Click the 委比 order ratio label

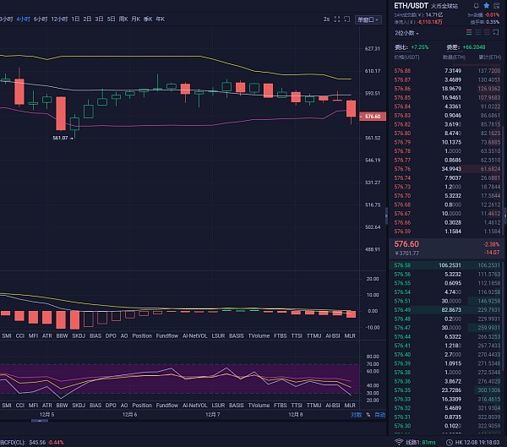pyautogui.click(x=401, y=47)
